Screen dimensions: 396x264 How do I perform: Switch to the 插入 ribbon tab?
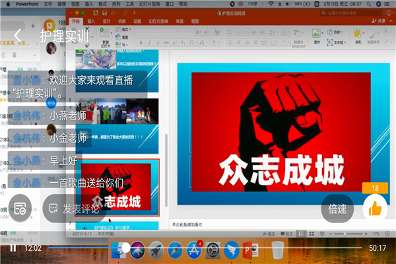click(x=91, y=21)
